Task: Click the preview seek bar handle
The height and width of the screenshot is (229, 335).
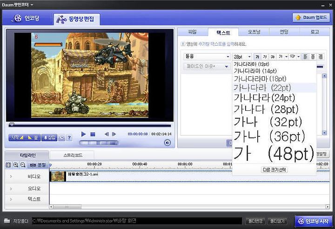Action: tap(12, 124)
